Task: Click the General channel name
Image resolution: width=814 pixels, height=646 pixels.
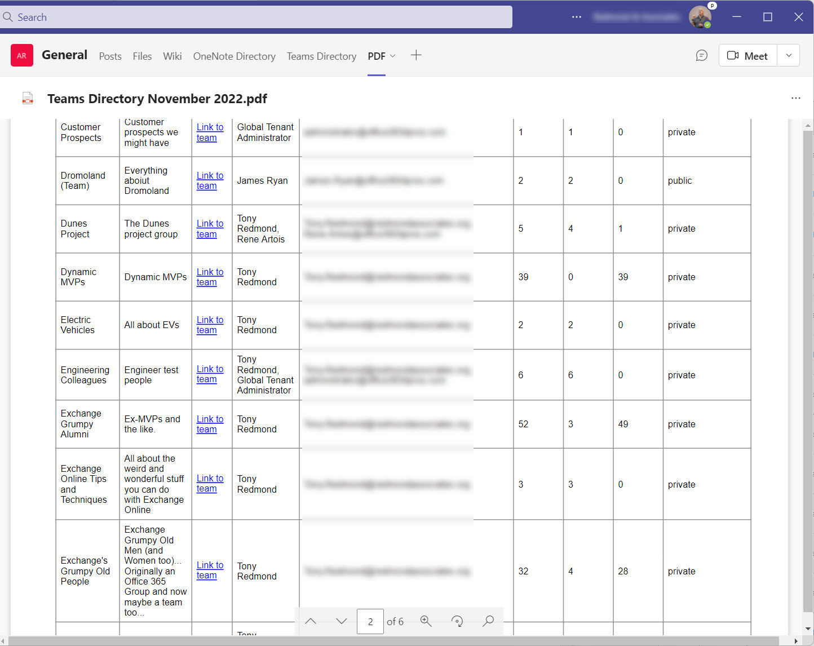Action: click(64, 55)
